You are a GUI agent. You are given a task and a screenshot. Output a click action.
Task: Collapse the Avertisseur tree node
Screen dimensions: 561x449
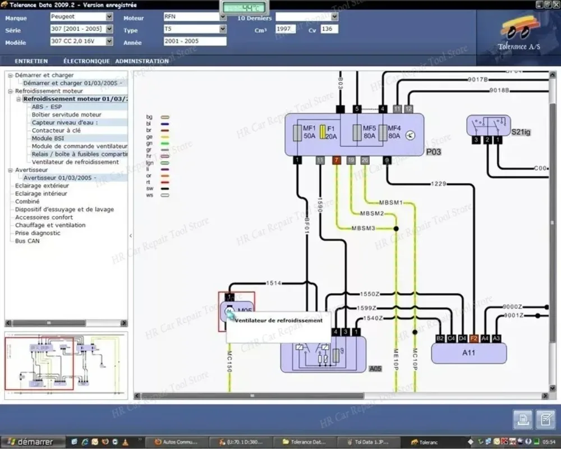pos(10,170)
